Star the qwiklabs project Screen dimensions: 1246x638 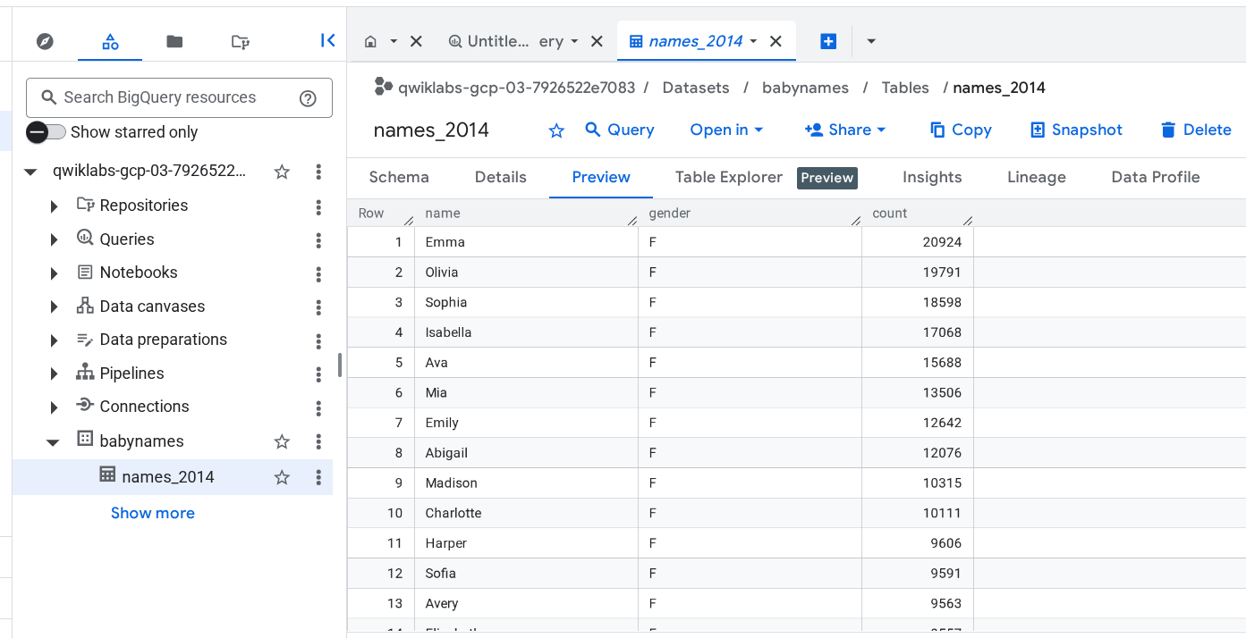coord(282,172)
